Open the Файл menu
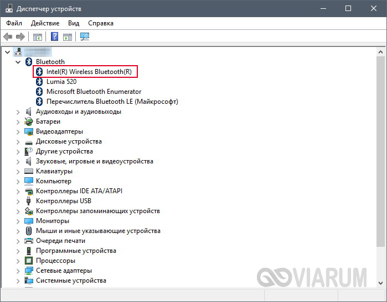This screenshot has width=387, height=302. [14, 23]
